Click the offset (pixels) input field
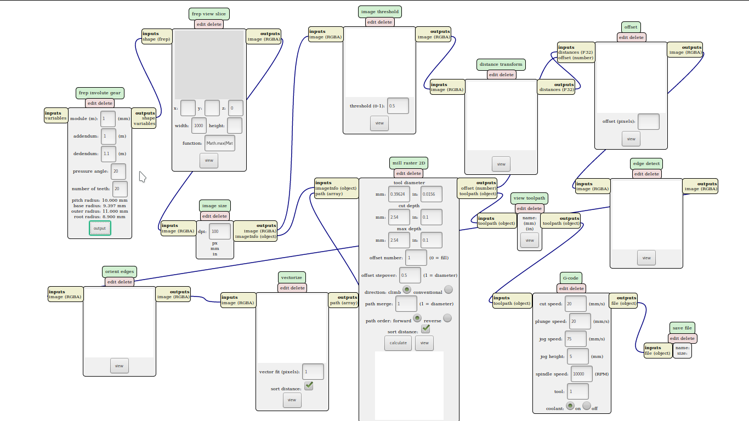 [x=649, y=122]
